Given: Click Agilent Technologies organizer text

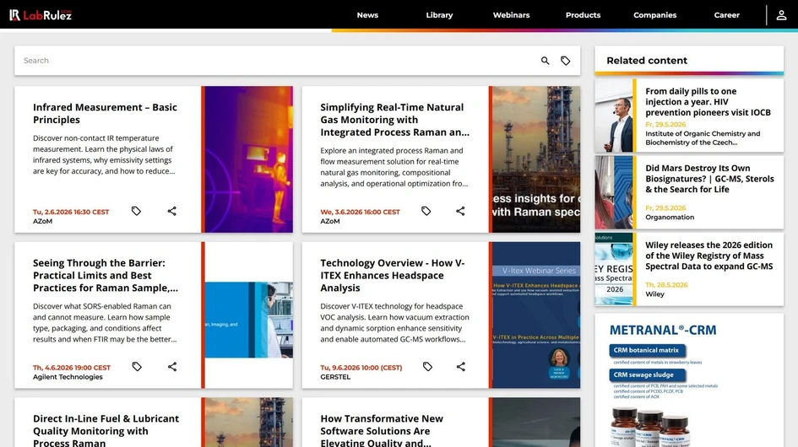Looking at the screenshot, I should click(68, 377).
